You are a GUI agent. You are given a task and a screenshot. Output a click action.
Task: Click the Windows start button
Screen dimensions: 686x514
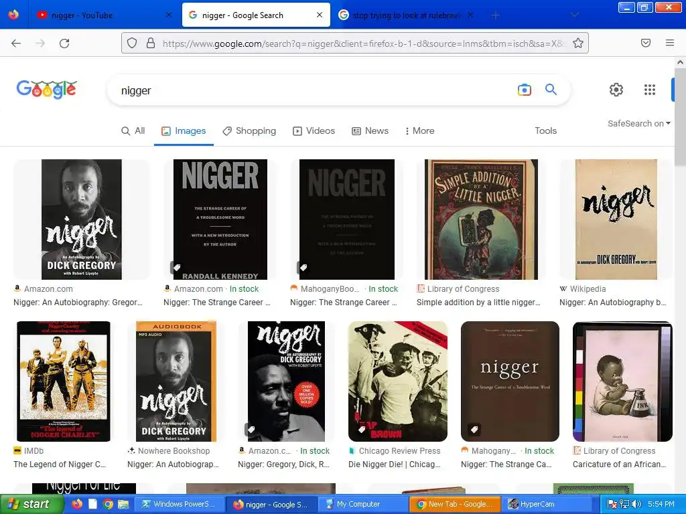coord(31,504)
